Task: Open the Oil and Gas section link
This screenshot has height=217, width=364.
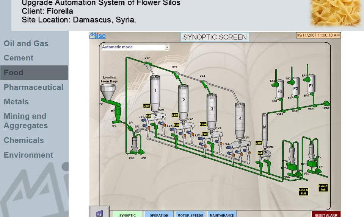Action: click(26, 43)
